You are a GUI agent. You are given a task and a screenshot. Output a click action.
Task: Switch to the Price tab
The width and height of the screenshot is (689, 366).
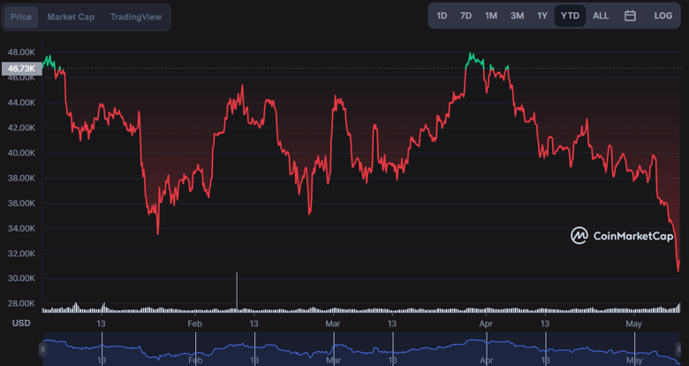tap(20, 17)
